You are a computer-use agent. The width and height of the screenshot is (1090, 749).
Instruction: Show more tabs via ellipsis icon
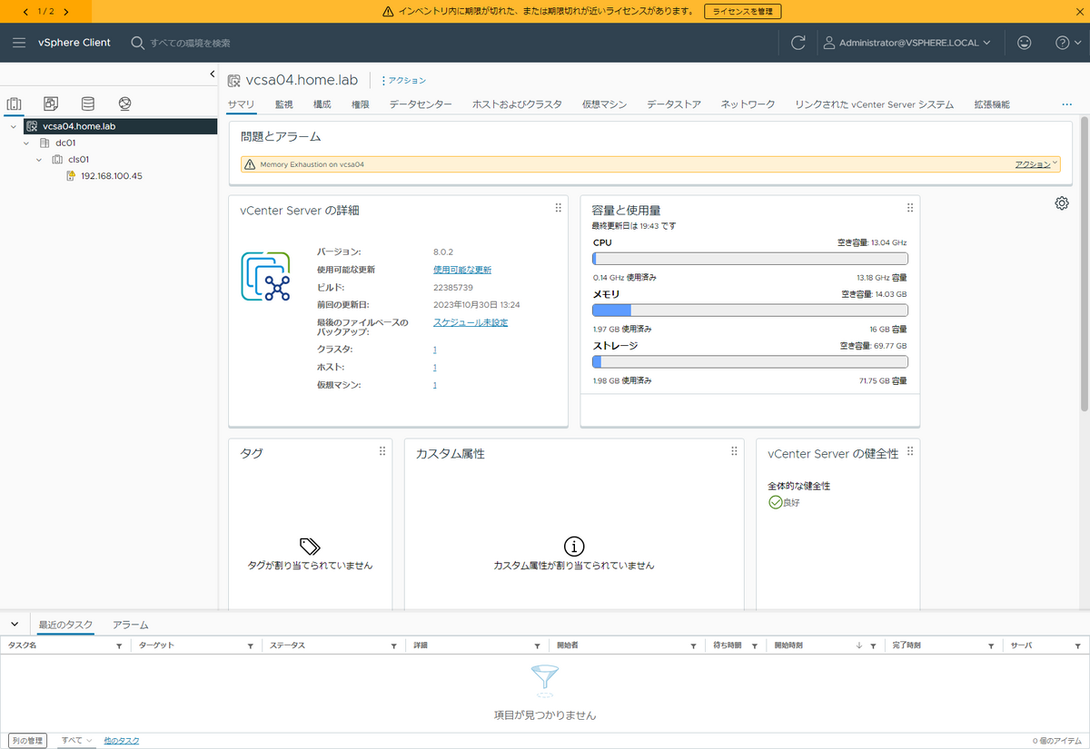(x=1067, y=104)
